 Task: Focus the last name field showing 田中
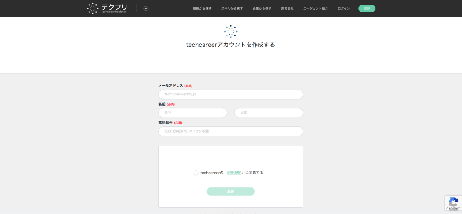pyautogui.click(x=193, y=113)
